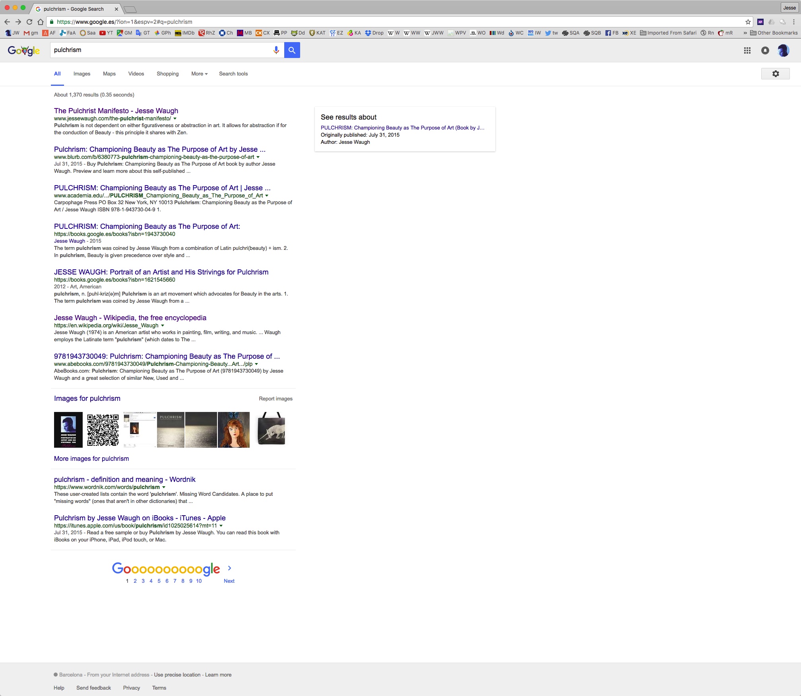The height and width of the screenshot is (696, 801).
Task: Open the gm Gmail bookmark
Action: [31, 33]
